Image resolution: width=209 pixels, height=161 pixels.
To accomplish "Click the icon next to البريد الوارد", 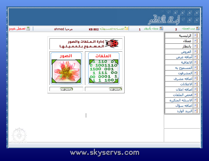I will 196,111.
